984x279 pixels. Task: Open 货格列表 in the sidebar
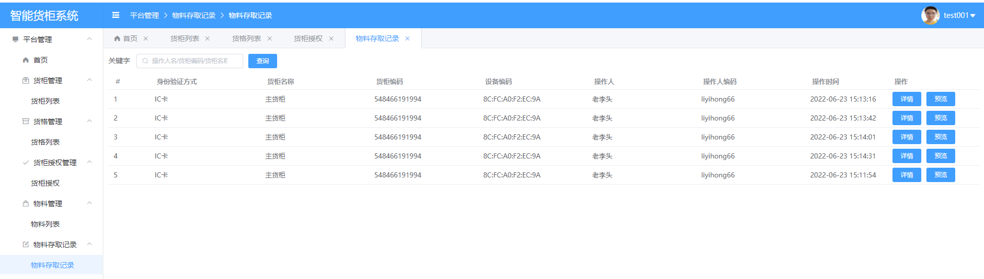45,142
